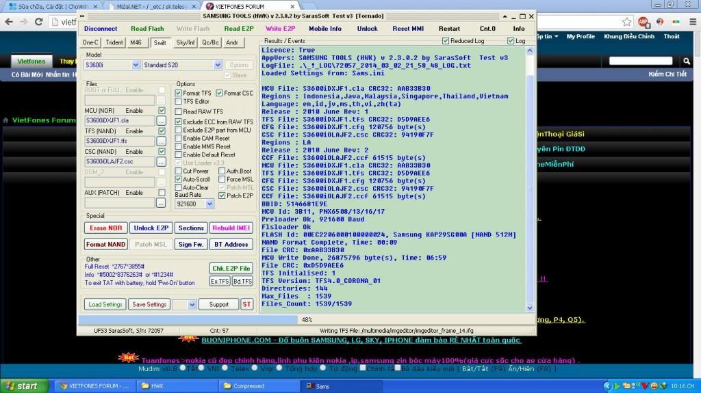Open Sams taskbar item
Image resolution: width=701 pixels, height=393 pixels.
pyautogui.click(x=342, y=386)
